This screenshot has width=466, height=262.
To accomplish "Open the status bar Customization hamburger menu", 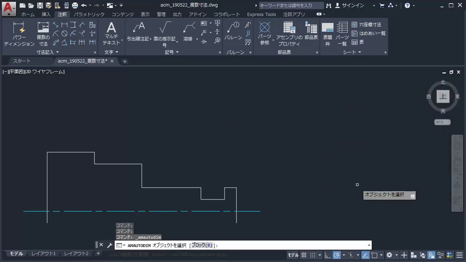I will (x=460, y=255).
